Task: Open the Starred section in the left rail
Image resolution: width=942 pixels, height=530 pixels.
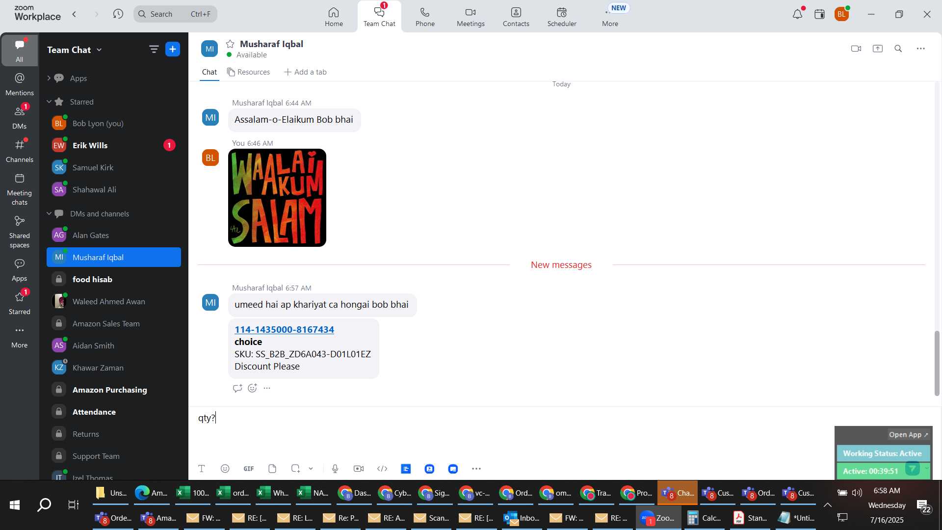Action: (x=20, y=303)
